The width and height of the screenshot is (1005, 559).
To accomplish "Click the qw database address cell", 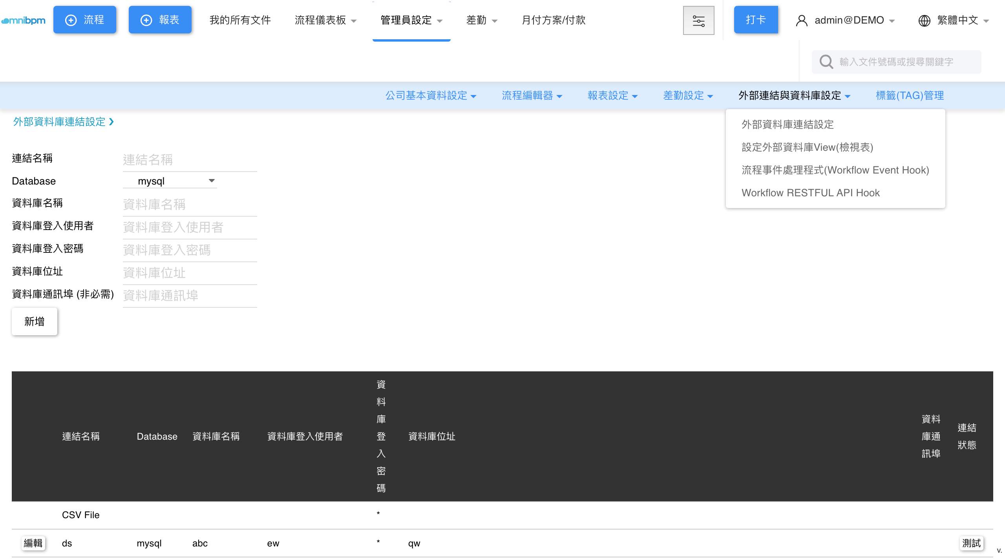I will 414,543.
